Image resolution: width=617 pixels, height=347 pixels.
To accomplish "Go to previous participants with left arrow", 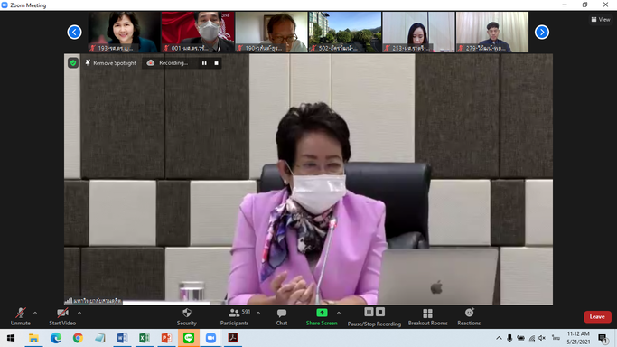I will 74,32.
